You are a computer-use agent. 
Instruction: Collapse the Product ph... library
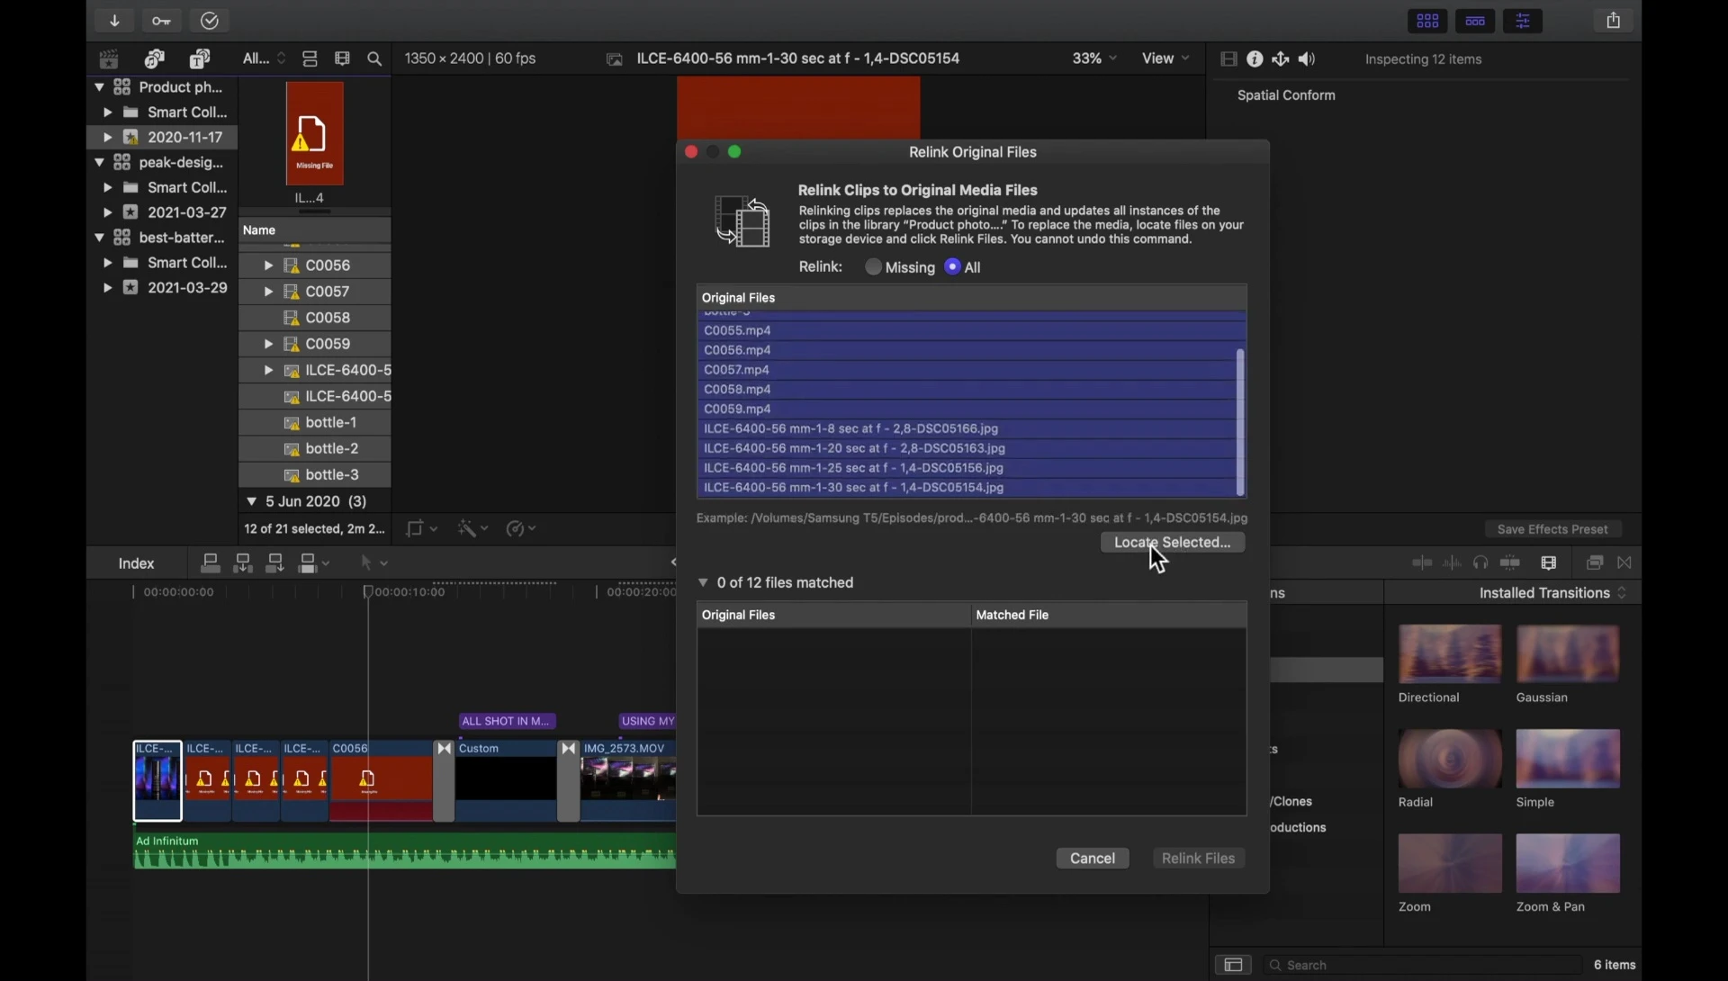pos(99,87)
